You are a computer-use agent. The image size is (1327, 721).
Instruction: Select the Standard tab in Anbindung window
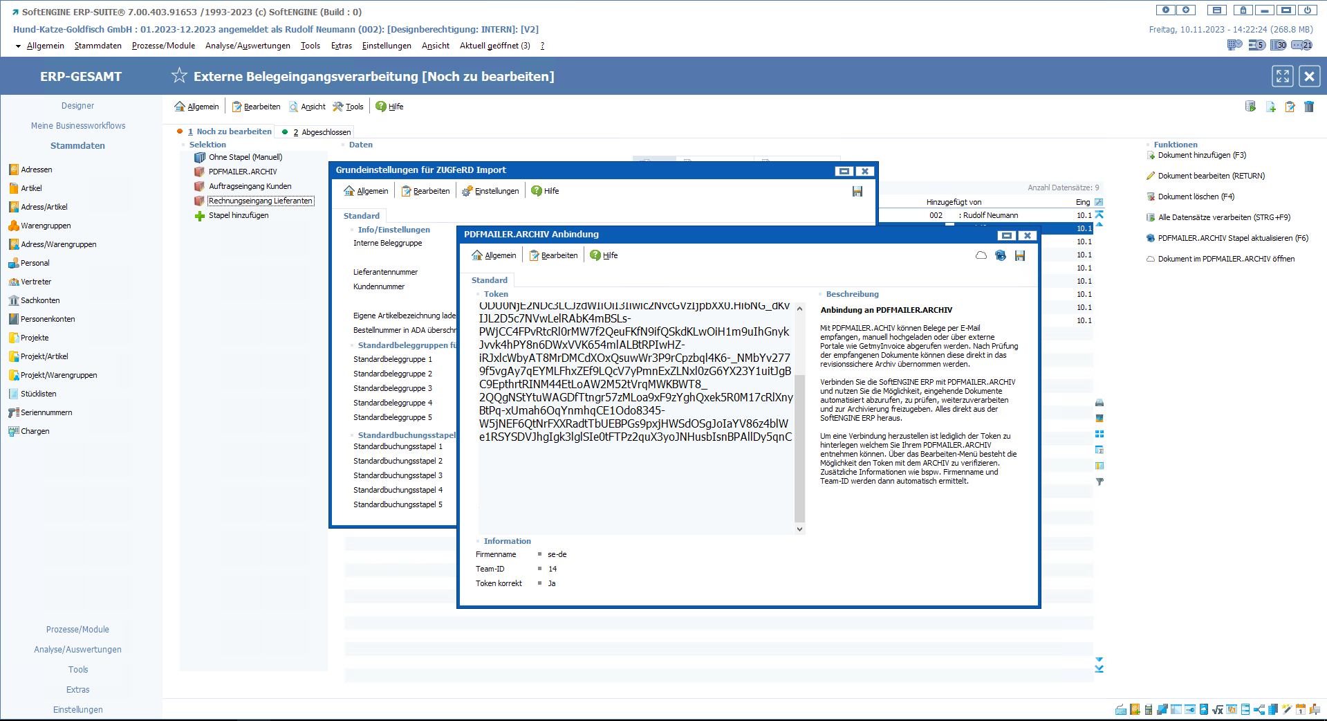click(490, 280)
